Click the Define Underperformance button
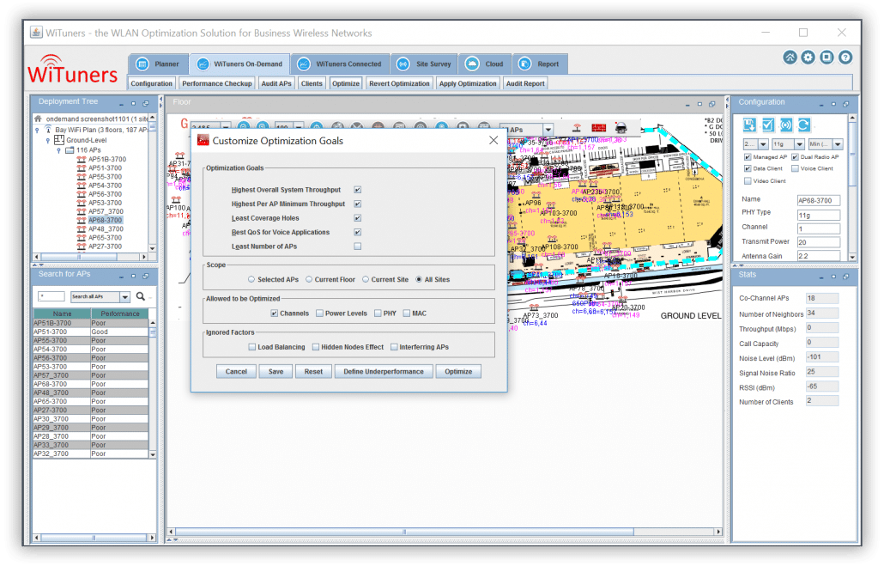The width and height of the screenshot is (884, 566). click(x=384, y=372)
